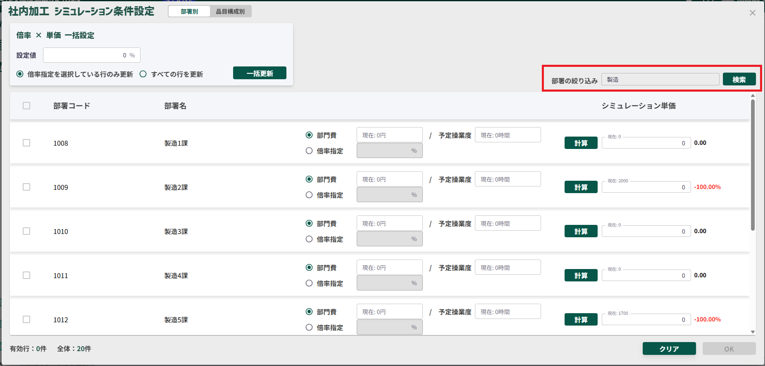The width and height of the screenshot is (765, 366).
Task: Click the 一括更新 button
Action: [x=260, y=73]
